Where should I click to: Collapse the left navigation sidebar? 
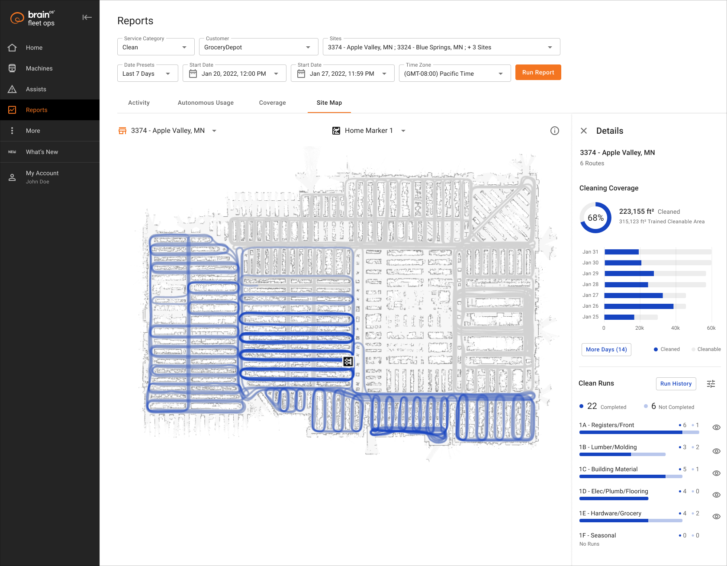87,17
